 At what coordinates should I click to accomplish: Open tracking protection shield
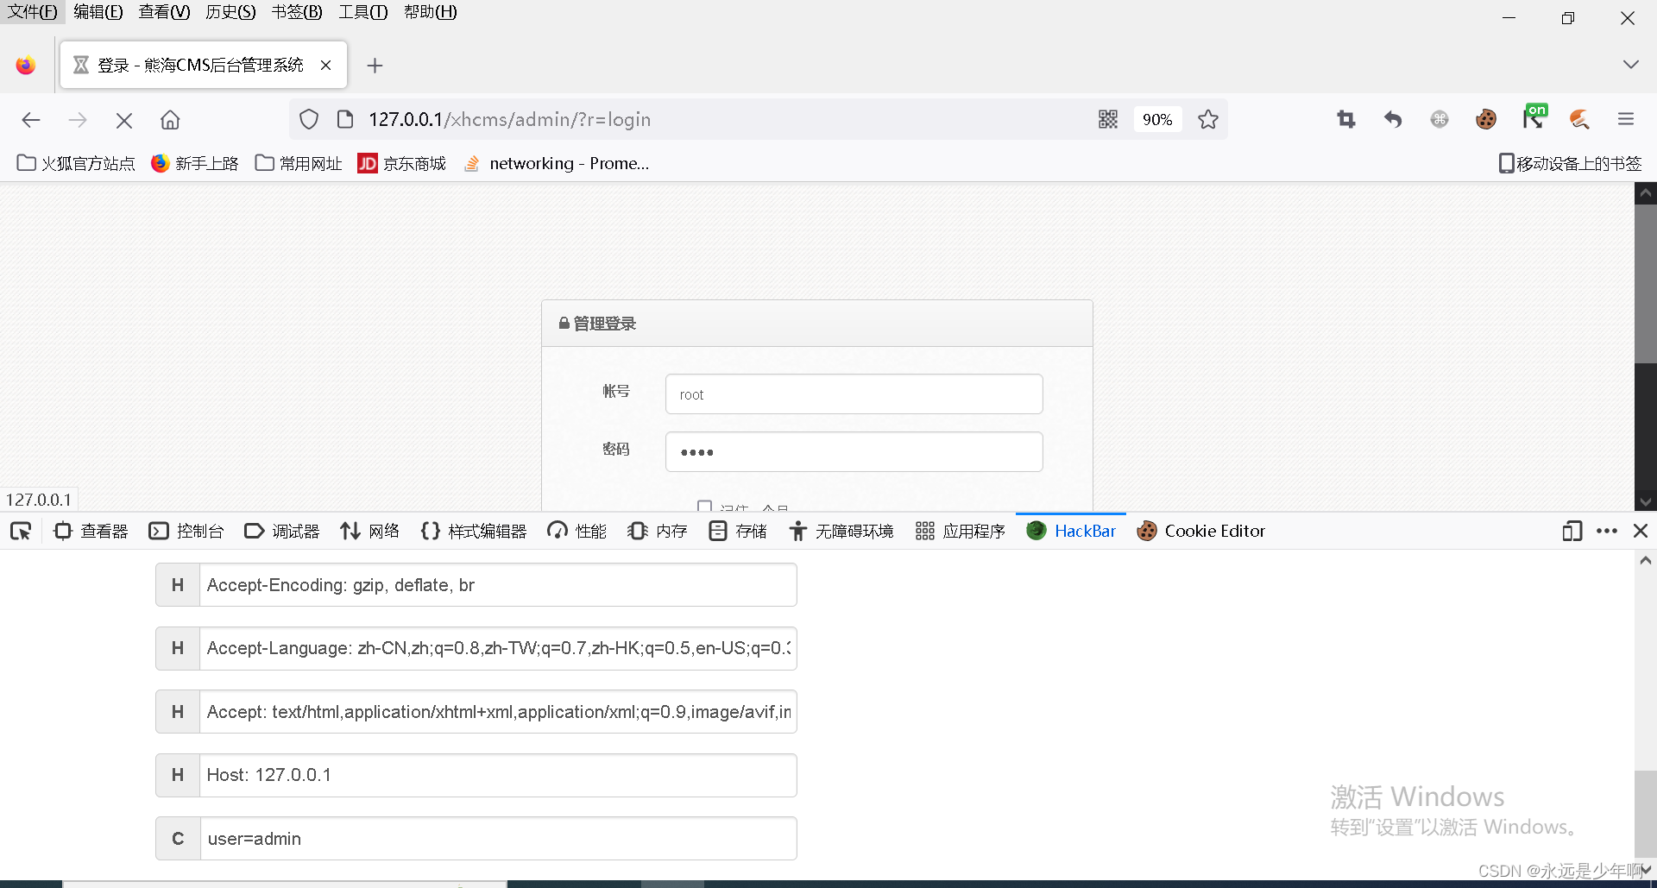309,119
